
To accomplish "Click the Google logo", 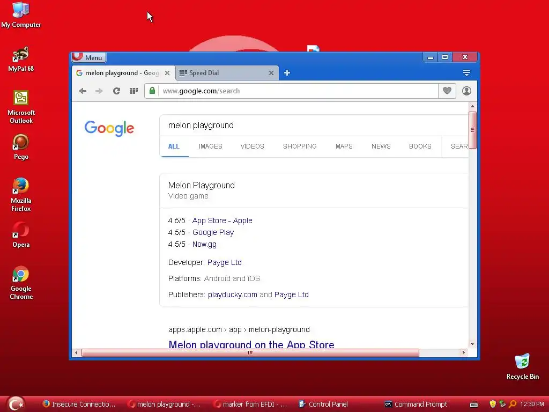I will click(x=109, y=128).
